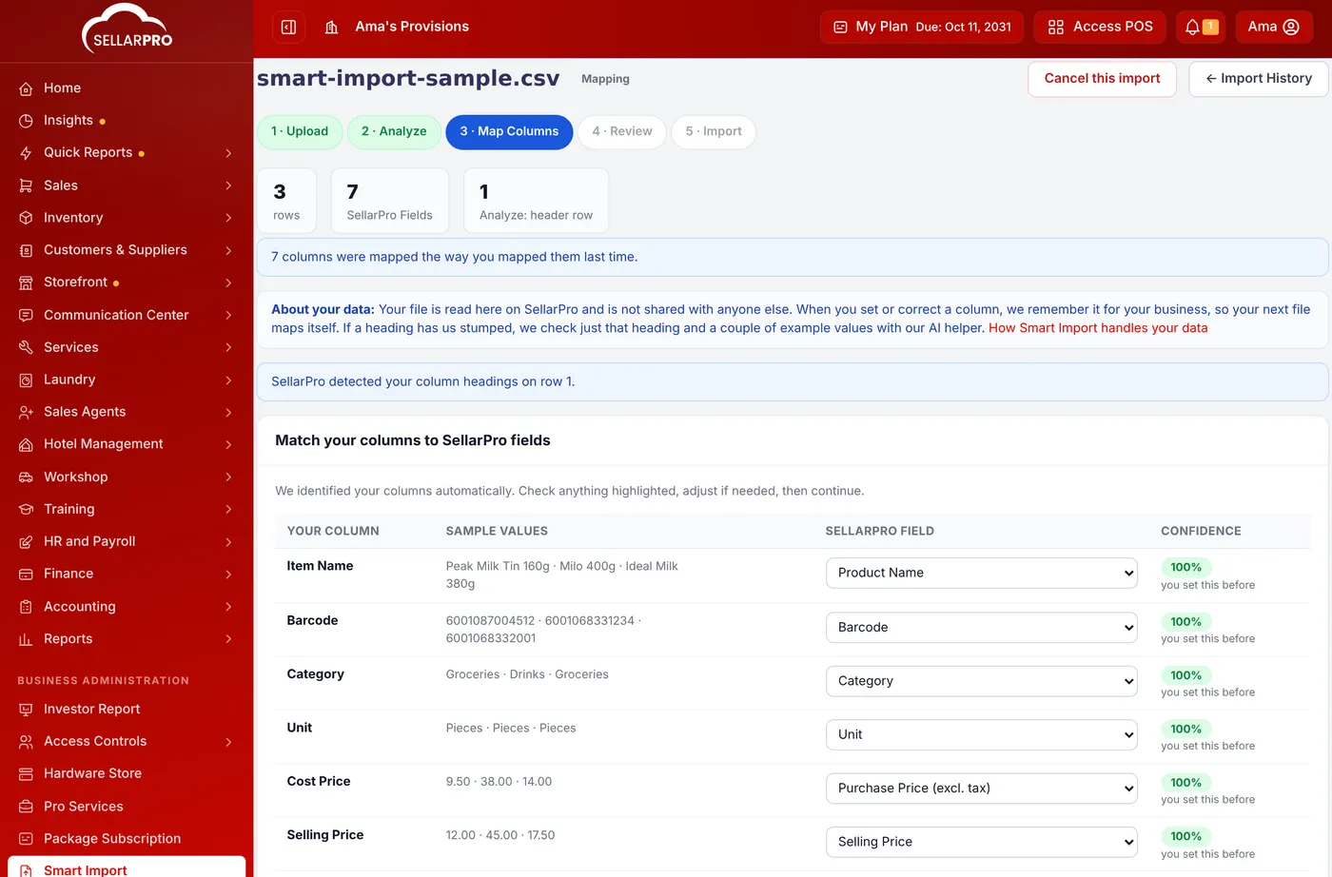Open the My Plan button
Screen dimensions: 1332x877
tap(922, 27)
